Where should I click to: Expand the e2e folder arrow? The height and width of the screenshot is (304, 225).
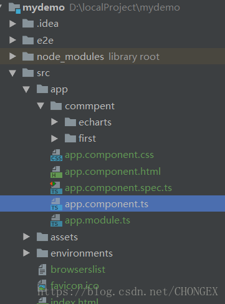pyautogui.click(x=12, y=40)
